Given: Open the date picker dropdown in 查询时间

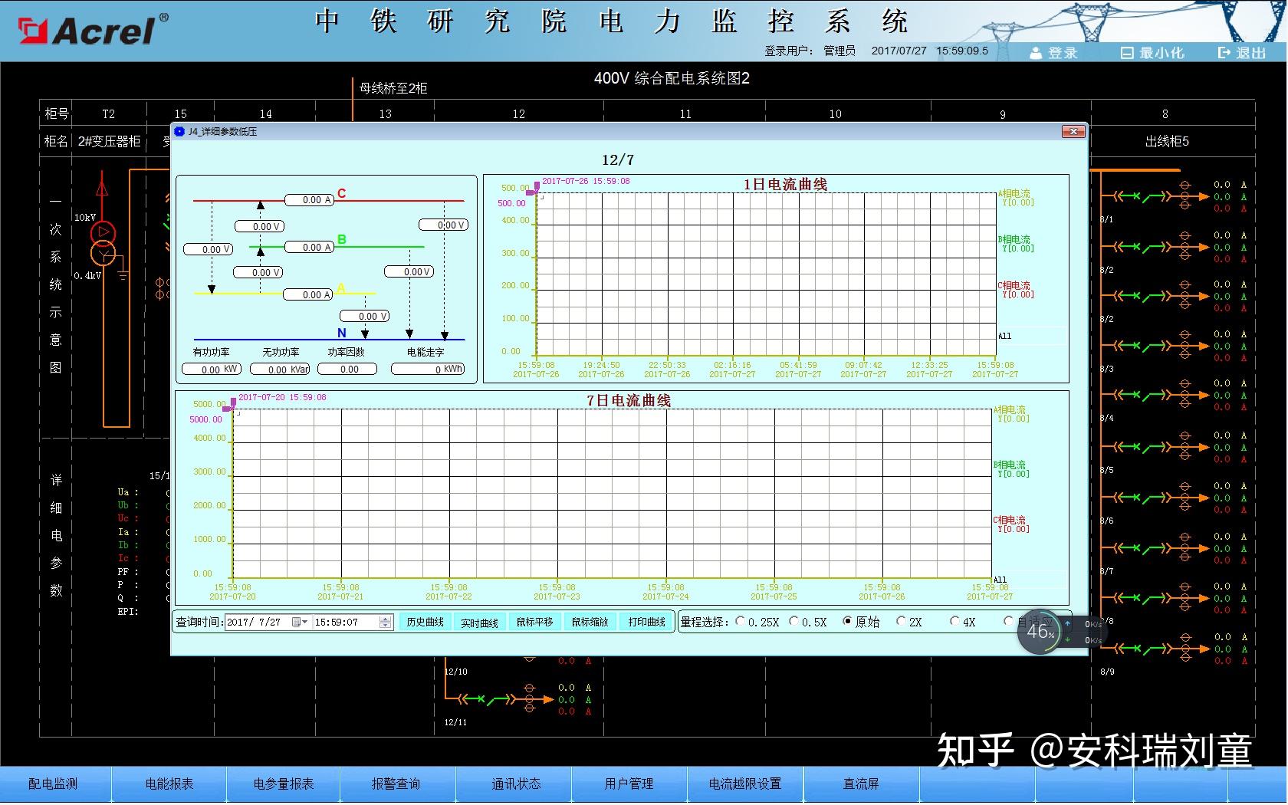Looking at the screenshot, I should (x=305, y=622).
